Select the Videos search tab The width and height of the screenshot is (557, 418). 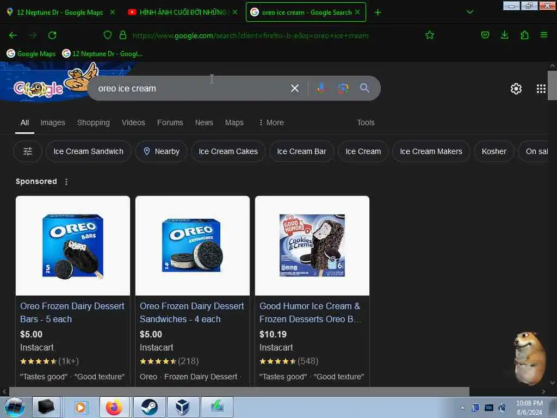133,122
